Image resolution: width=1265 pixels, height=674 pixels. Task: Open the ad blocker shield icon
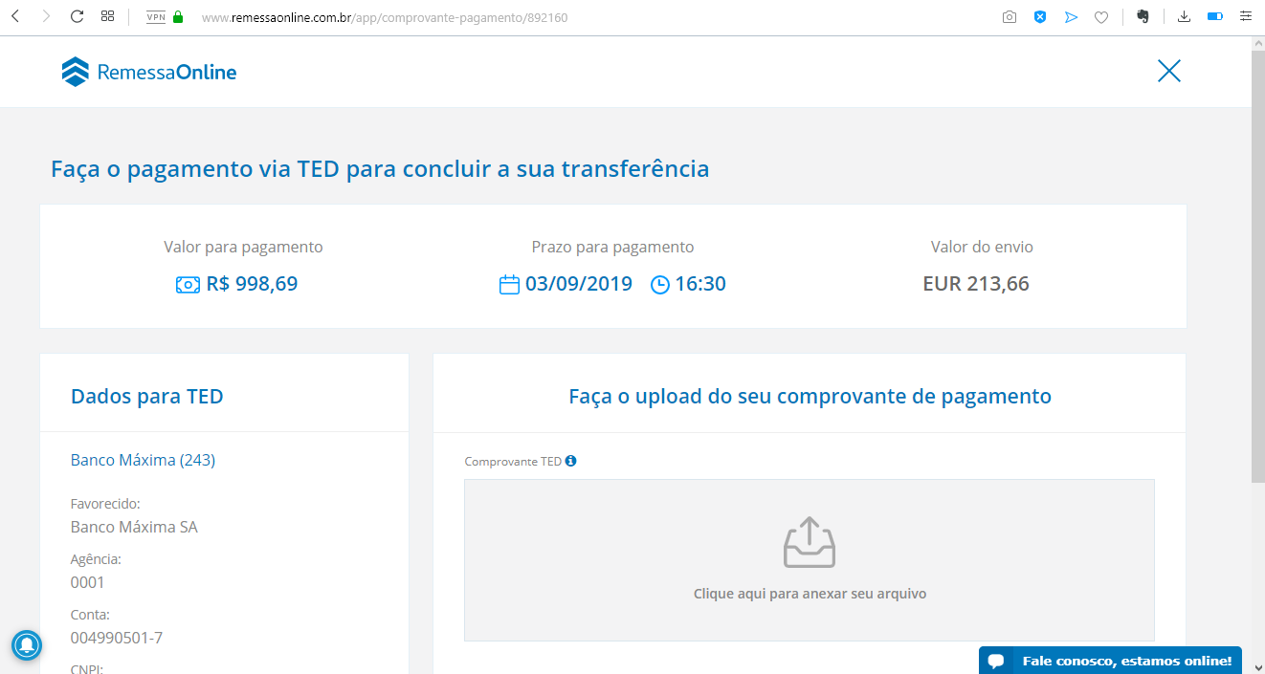[x=1040, y=17]
